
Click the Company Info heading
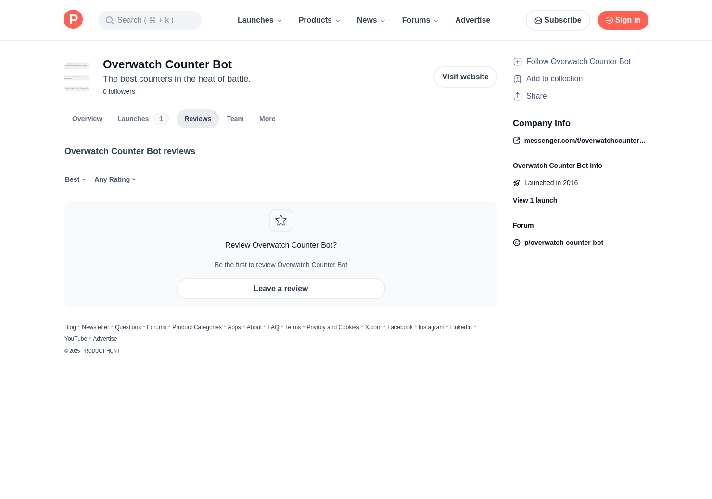tap(542, 123)
